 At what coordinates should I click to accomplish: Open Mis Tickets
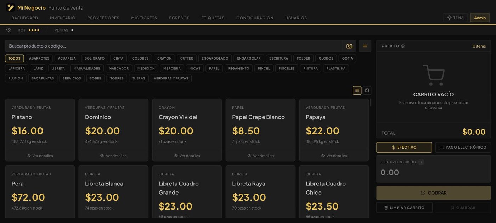[144, 18]
